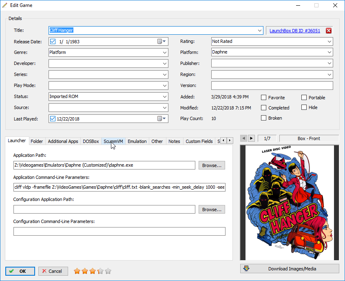This screenshot has width=345, height=281.
Task: Open the Last Played calendar picker icon
Action: 161,118
